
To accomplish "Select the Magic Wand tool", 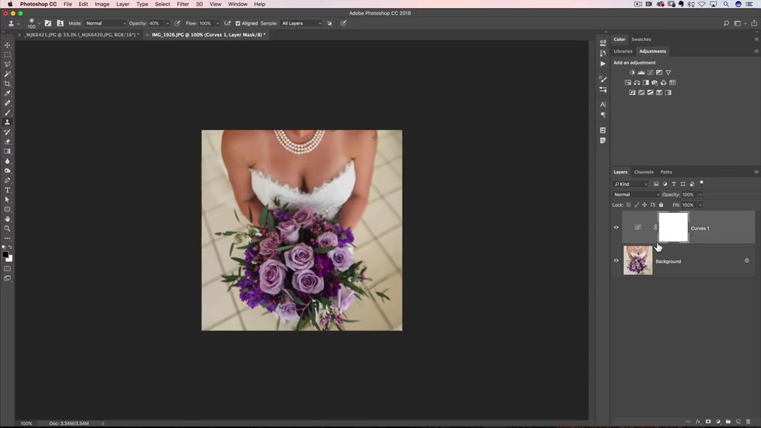I will (x=8, y=74).
